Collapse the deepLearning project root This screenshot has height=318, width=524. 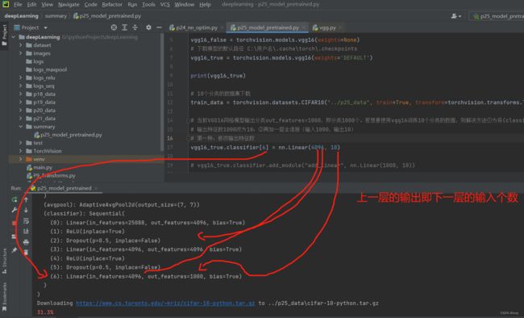[x=14, y=37]
